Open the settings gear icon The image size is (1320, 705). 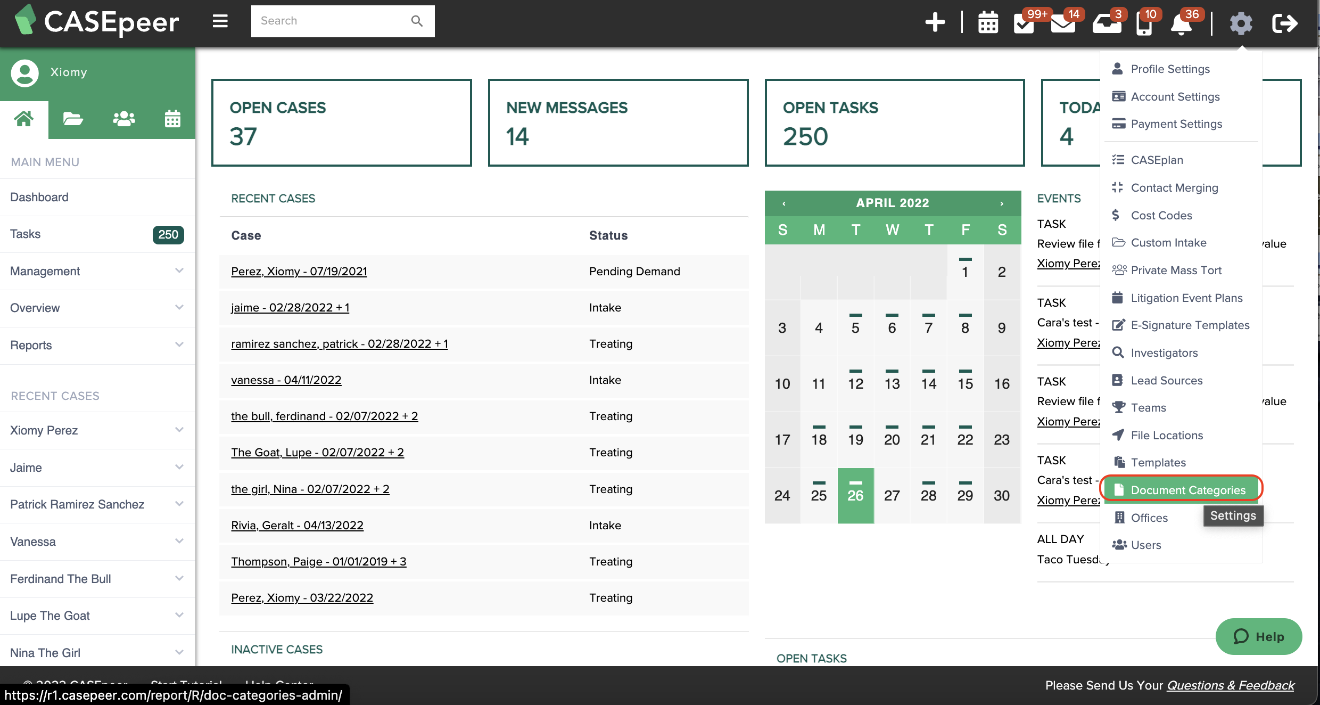click(1242, 23)
